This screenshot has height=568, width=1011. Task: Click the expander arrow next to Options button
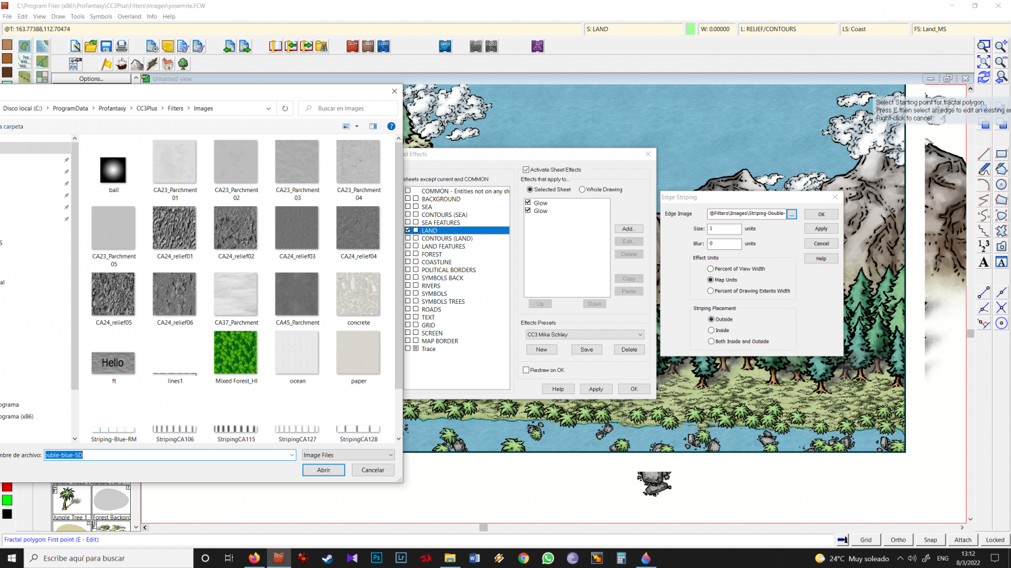point(135,78)
